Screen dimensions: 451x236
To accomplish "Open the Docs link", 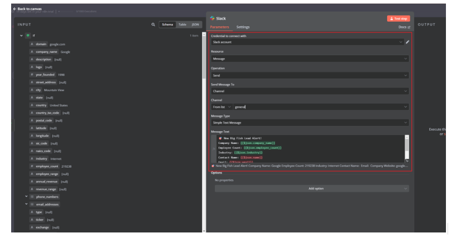I will [x=404, y=27].
